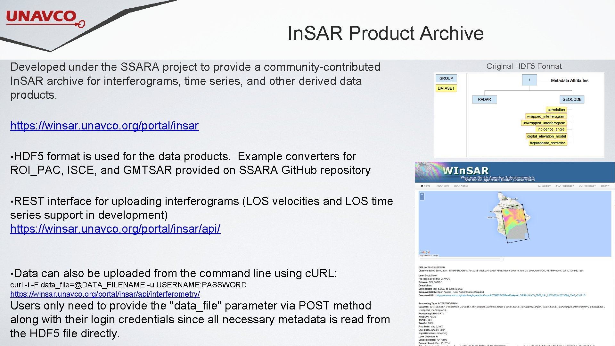Click the "Flight Direction: ascending" line

click(x=433, y=333)
